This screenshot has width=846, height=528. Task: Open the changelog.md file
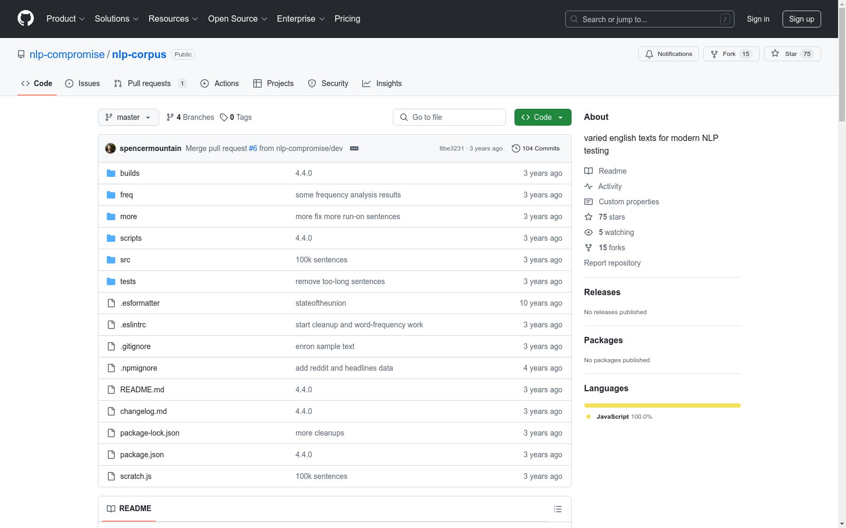pos(143,411)
